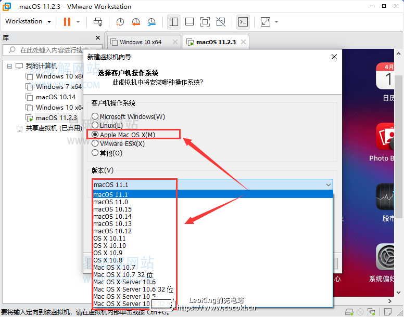Open the Photo Booth icon in guest

click(x=385, y=136)
